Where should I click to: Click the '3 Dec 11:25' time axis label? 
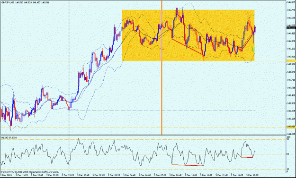tap(206, 175)
